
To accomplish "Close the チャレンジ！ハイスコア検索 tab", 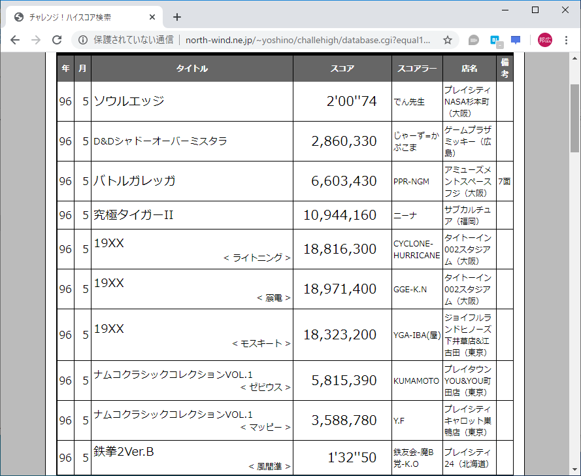I will (x=152, y=17).
